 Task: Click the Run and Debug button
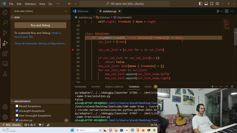click(40, 25)
